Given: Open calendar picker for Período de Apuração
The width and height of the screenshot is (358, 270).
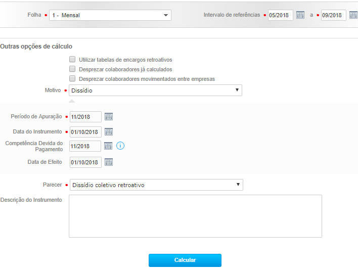Looking at the screenshot, I should [x=109, y=117].
